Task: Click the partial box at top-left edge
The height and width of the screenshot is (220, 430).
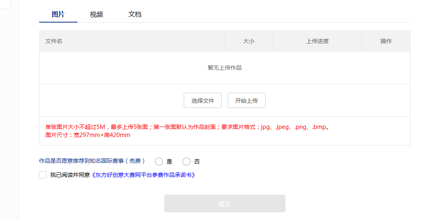Action: pos(5,4)
